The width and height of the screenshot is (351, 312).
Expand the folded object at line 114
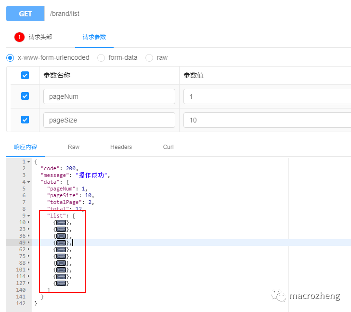[29, 276]
